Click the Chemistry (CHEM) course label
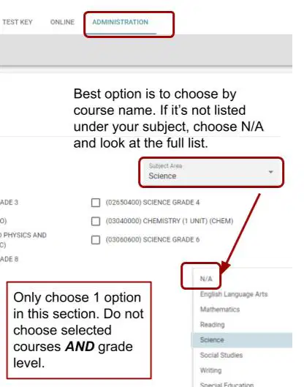The height and width of the screenshot is (387, 304). (x=170, y=221)
